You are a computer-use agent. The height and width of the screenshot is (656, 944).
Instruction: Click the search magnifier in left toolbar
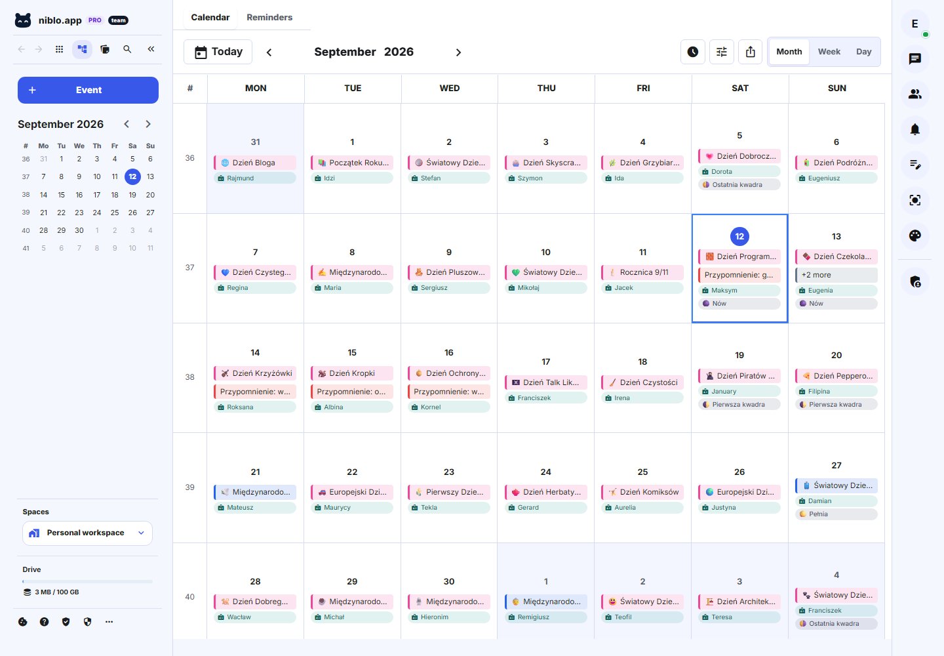[x=128, y=49]
